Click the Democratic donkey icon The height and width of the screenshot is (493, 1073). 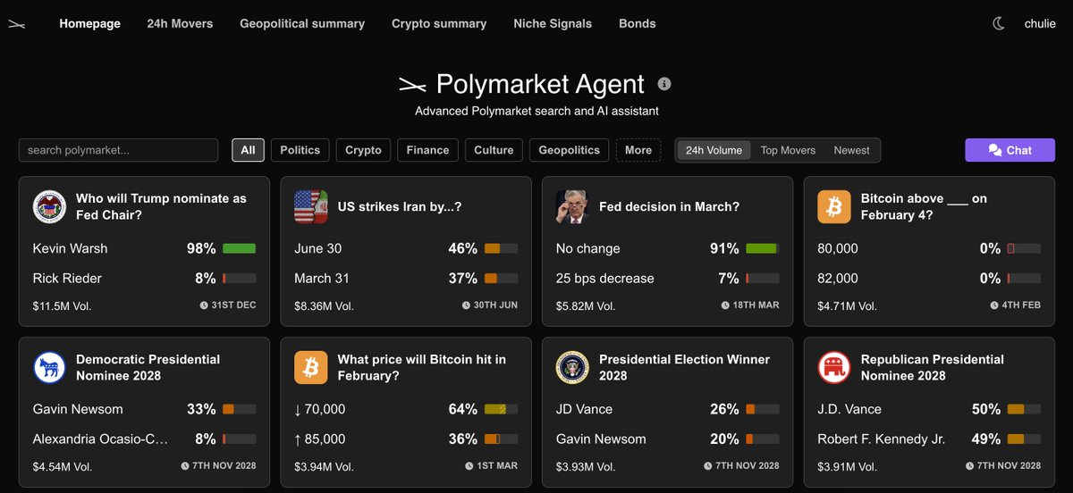point(49,368)
